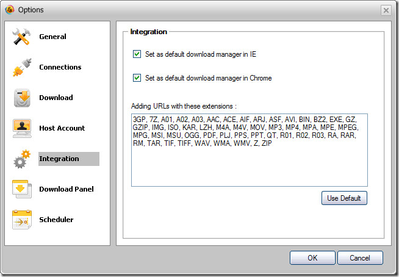The height and width of the screenshot is (277, 399).
Task: Select the Scheduler section label
Action: (x=56, y=220)
